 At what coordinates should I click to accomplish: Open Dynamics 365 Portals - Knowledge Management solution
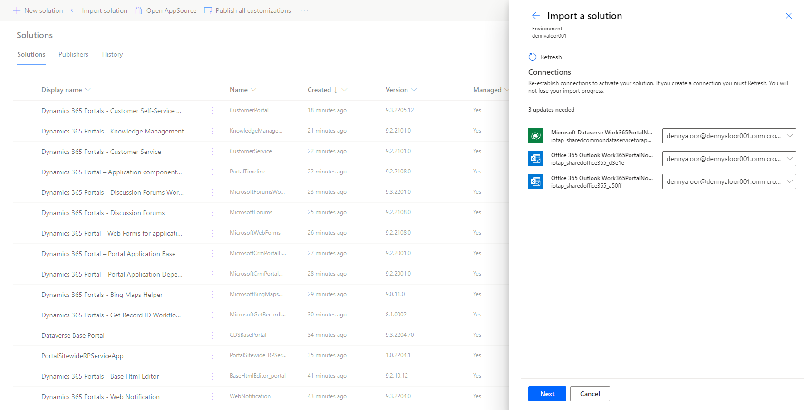point(113,131)
